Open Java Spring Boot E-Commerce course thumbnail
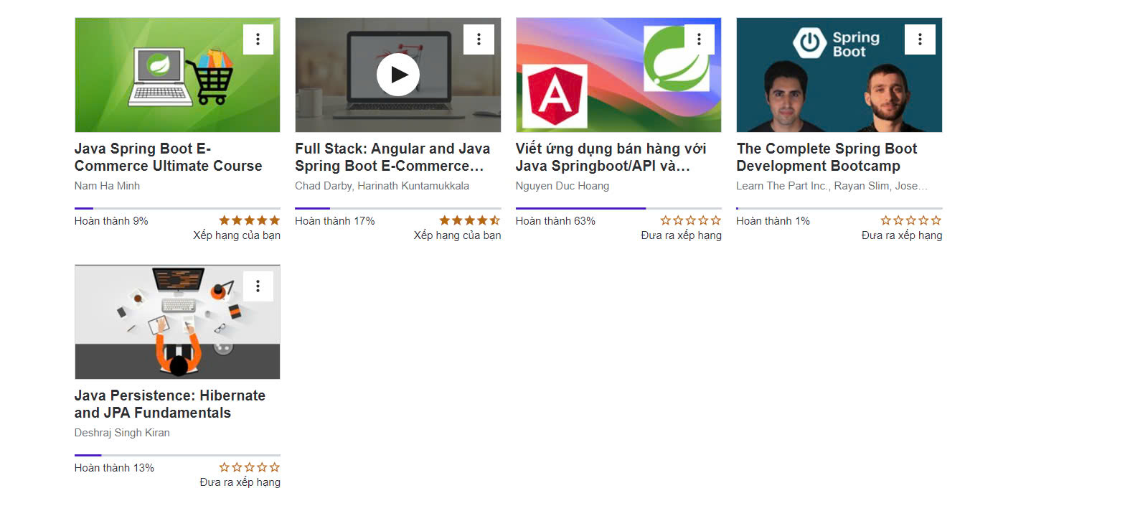 coord(177,75)
